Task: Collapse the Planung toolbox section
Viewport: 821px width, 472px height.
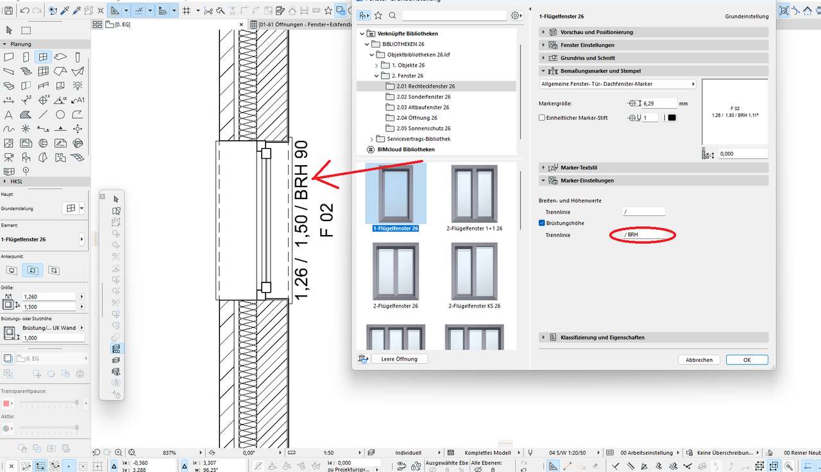Action: (5, 44)
